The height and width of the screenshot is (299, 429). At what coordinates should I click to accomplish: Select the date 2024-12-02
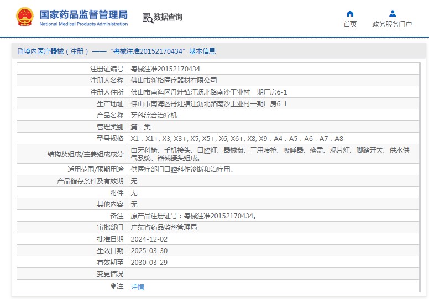(x=149, y=239)
